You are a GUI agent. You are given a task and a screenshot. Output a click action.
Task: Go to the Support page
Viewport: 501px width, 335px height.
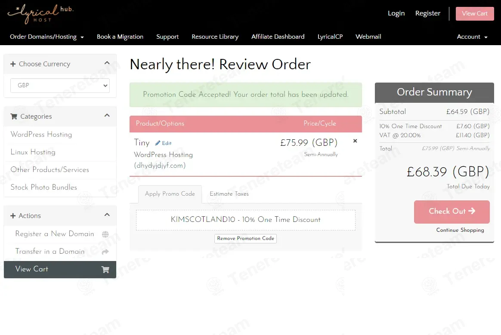click(x=167, y=37)
